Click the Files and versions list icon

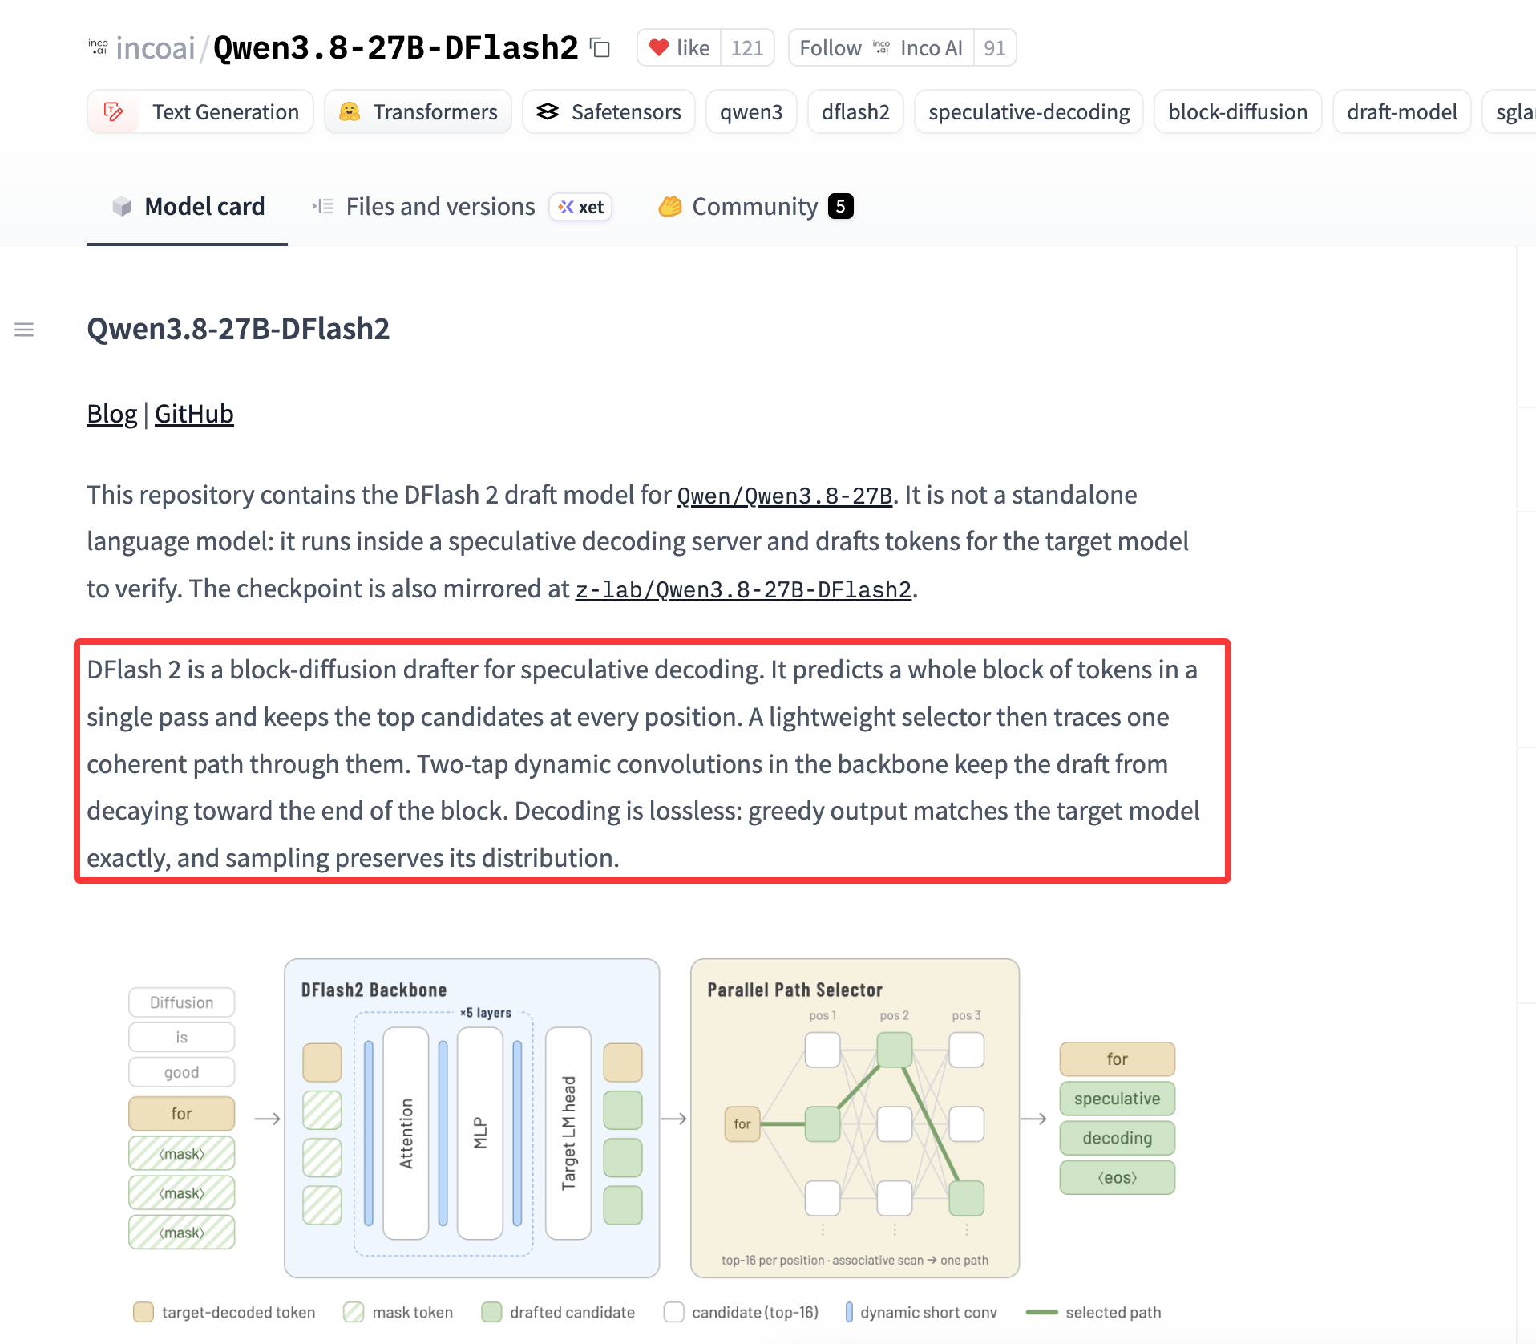click(323, 207)
